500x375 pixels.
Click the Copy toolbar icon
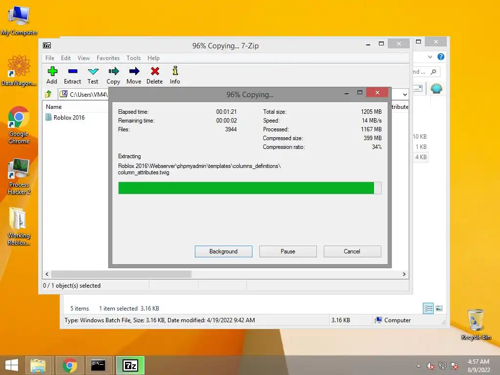[113, 75]
